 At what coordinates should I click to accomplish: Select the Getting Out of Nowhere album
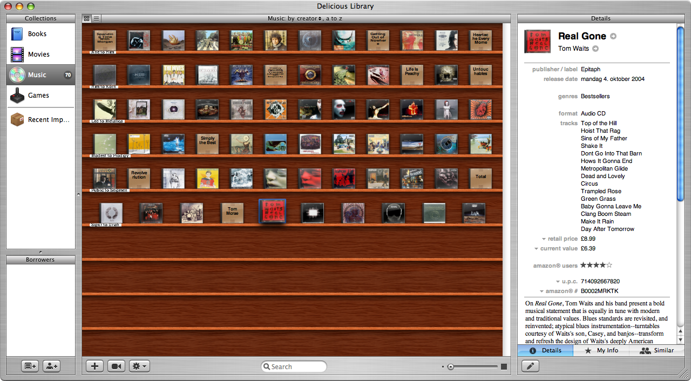tap(378, 40)
